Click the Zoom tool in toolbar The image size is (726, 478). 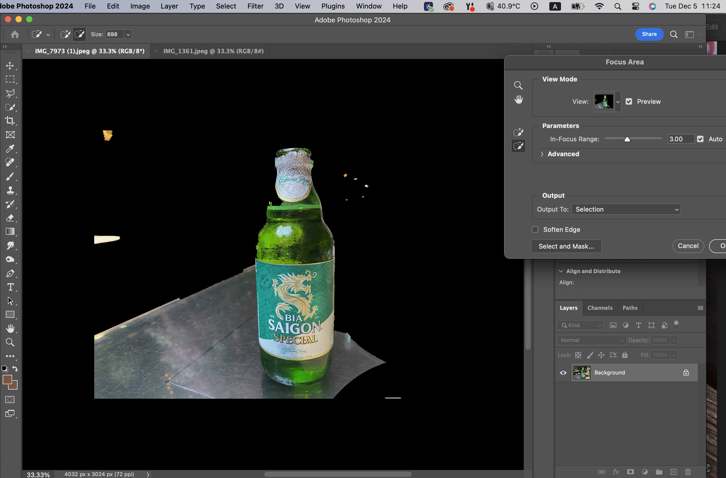(10, 342)
